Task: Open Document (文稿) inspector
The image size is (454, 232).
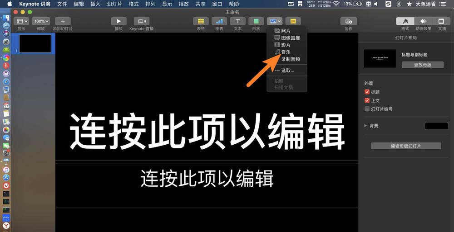Action: (441, 21)
